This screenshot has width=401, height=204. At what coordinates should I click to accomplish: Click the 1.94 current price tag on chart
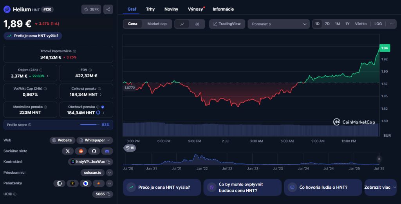point(385,48)
